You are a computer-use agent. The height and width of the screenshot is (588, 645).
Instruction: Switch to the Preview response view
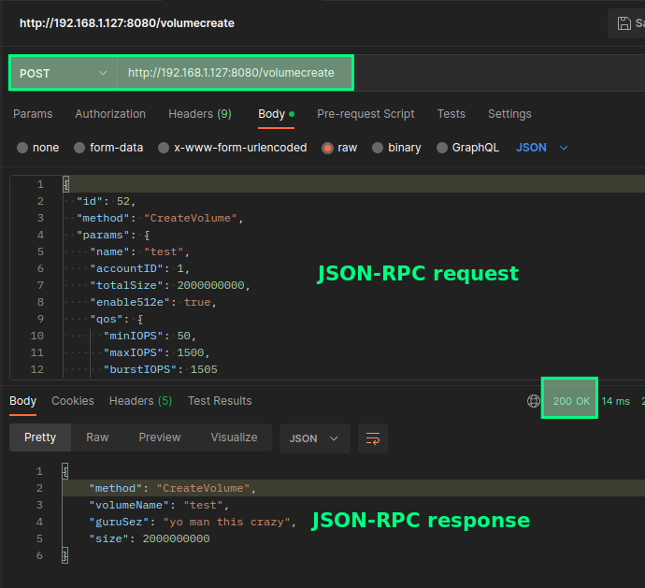click(160, 437)
